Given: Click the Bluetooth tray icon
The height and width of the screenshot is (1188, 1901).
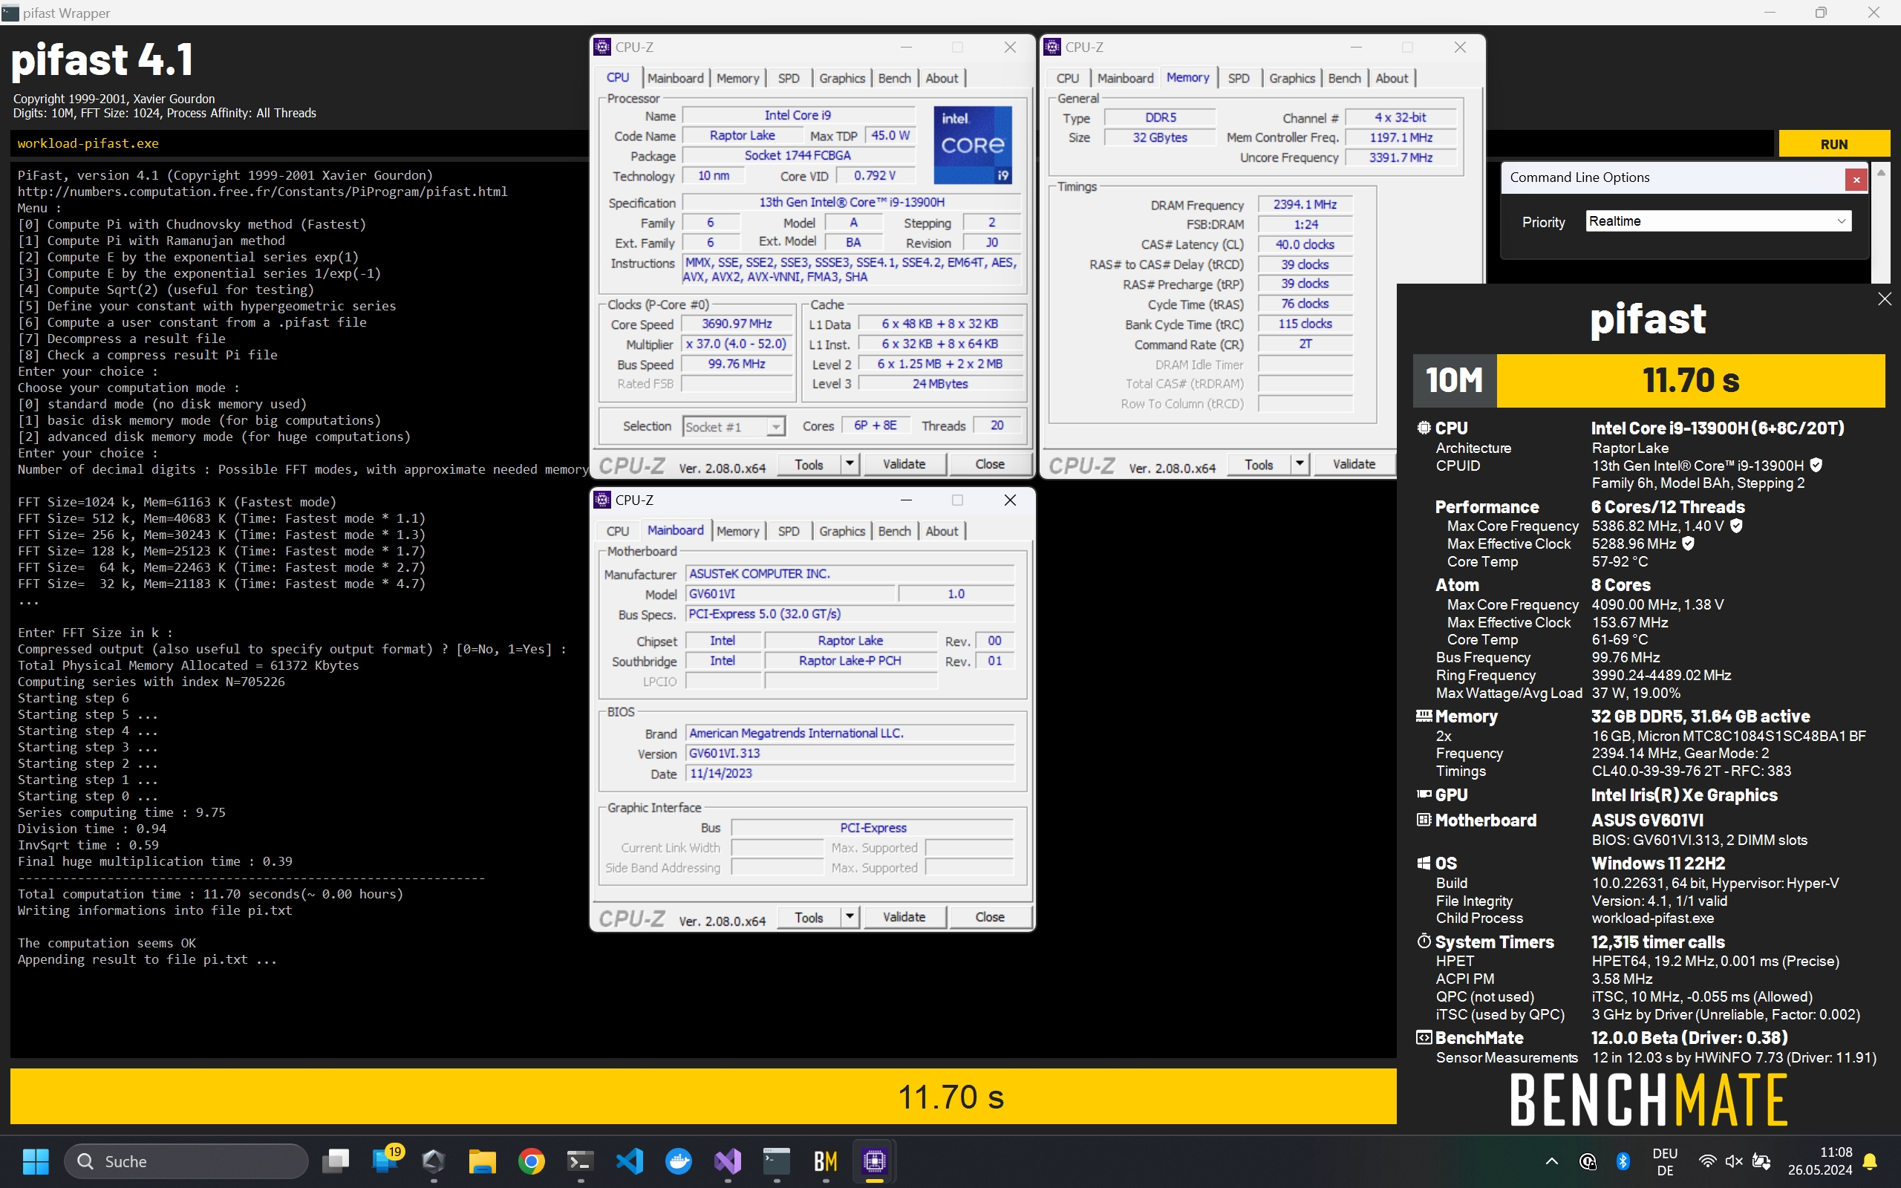Looking at the screenshot, I should click(x=1623, y=1161).
